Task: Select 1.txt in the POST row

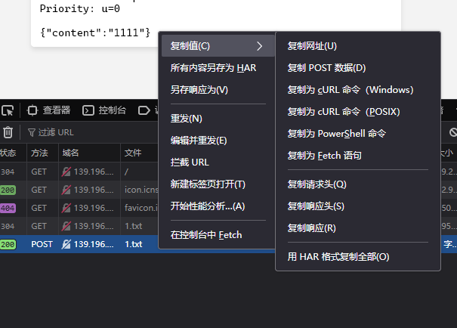Action: tap(134, 244)
